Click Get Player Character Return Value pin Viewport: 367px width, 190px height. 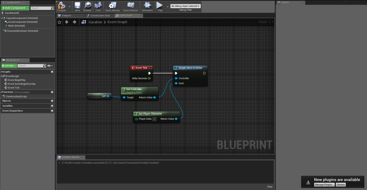coord(176,119)
